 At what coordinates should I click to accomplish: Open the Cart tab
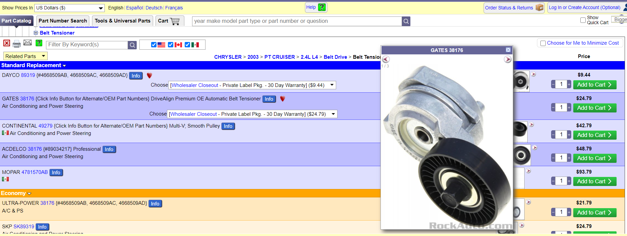pyautogui.click(x=170, y=21)
